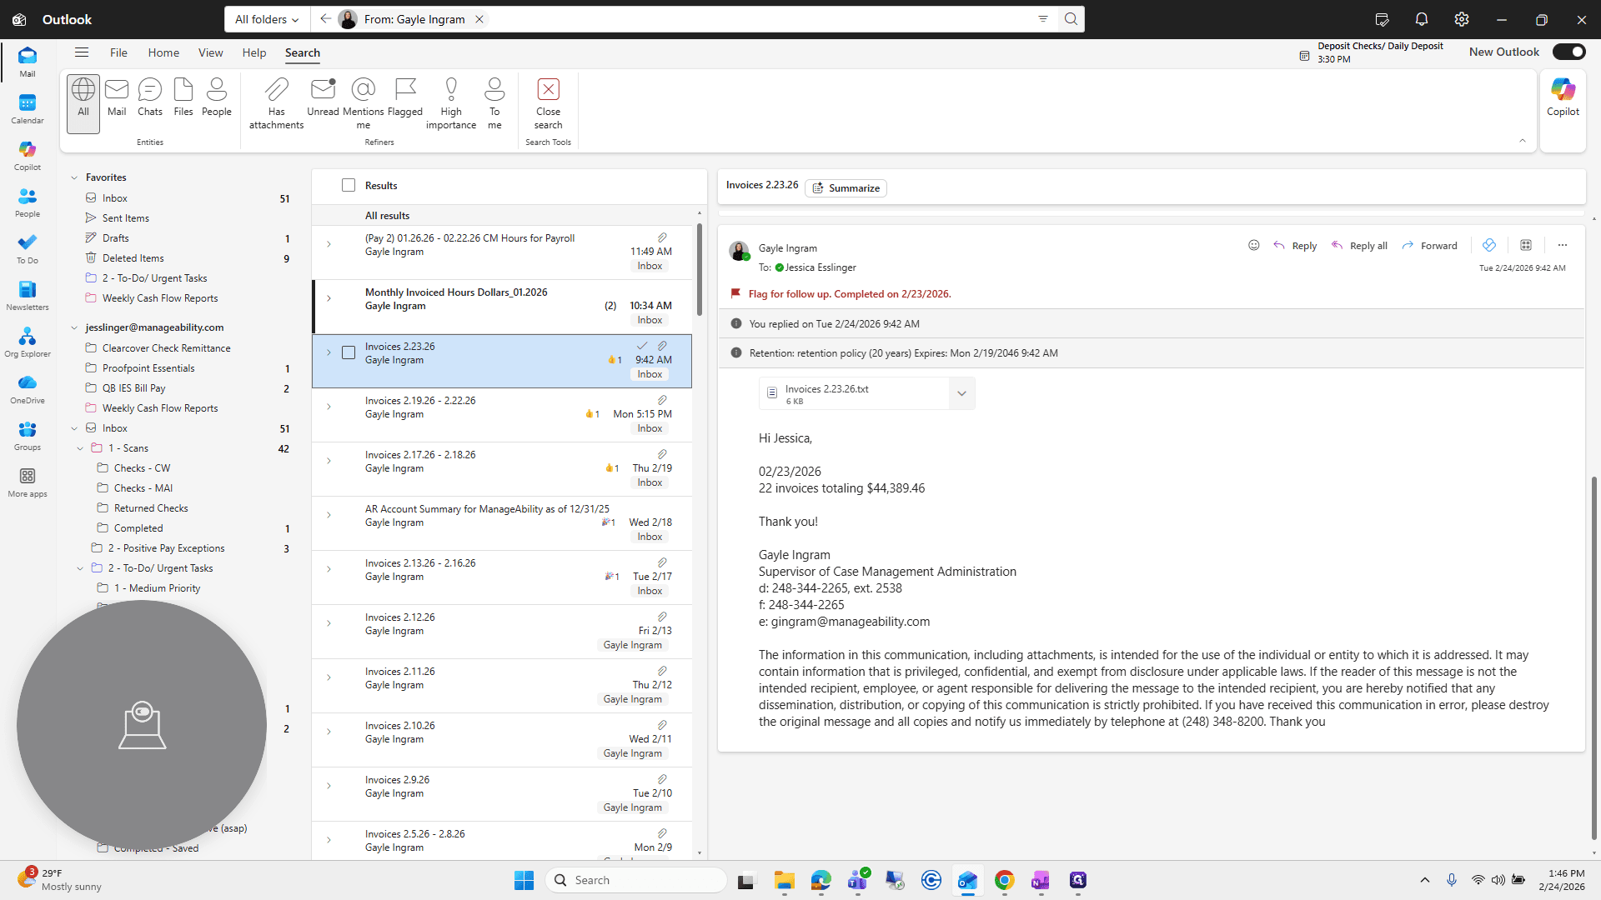Check the Invoices 2.23.26 message checkbox

pos(349,352)
